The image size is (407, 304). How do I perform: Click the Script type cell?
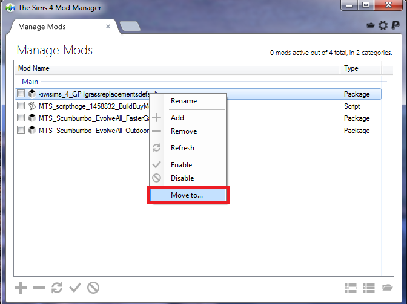[352, 106]
